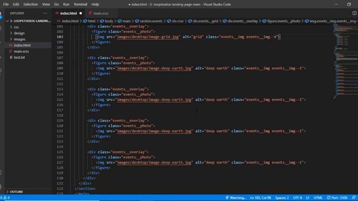Change language mode from HTML
The height and width of the screenshot is (201, 358).
coord(318,198)
